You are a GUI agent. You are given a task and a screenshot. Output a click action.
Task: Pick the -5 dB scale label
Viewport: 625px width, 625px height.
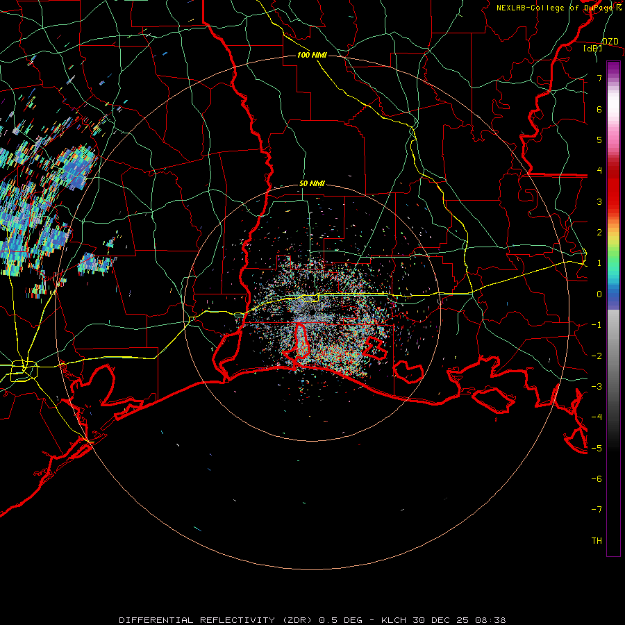(x=597, y=448)
